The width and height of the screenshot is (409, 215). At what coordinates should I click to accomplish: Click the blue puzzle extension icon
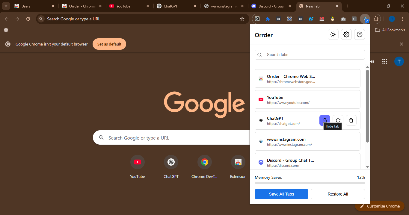(268, 19)
